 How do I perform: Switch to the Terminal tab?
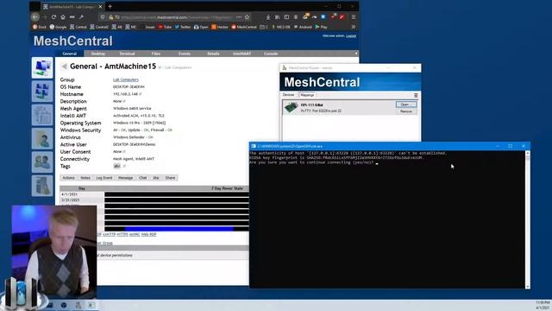(127, 54)
